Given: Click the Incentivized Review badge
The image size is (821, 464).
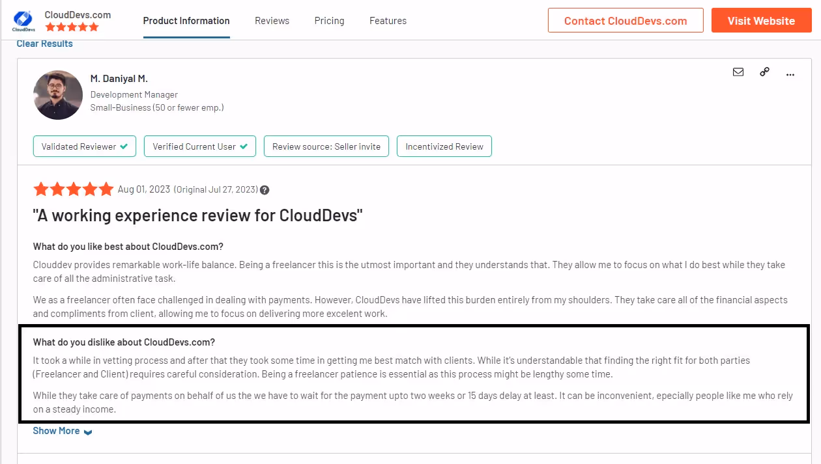Looking at the screenshot, I should coord(444,146).
